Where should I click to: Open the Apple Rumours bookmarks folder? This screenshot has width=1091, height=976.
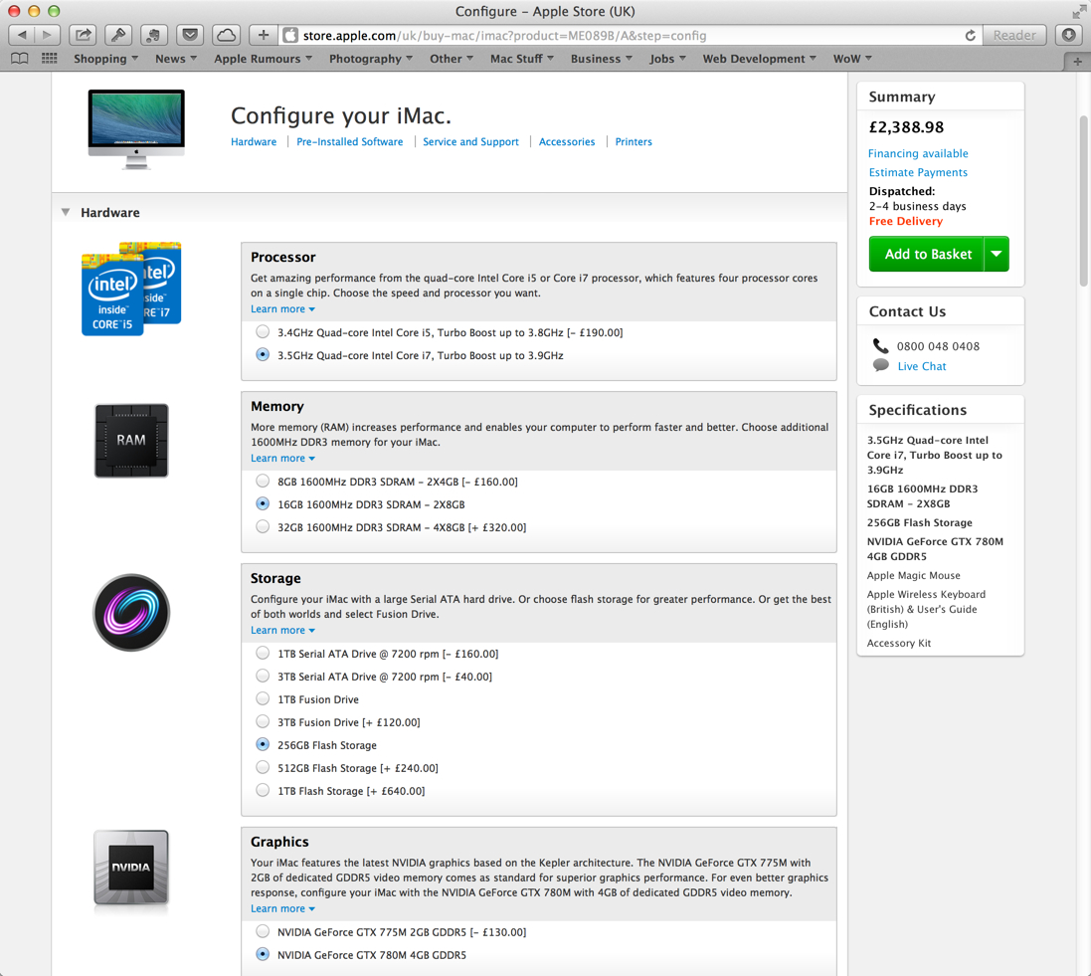(x=263, y=59)
